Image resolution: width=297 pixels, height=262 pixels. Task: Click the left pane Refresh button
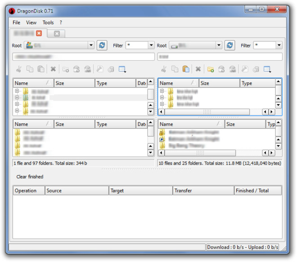[102, 45]
